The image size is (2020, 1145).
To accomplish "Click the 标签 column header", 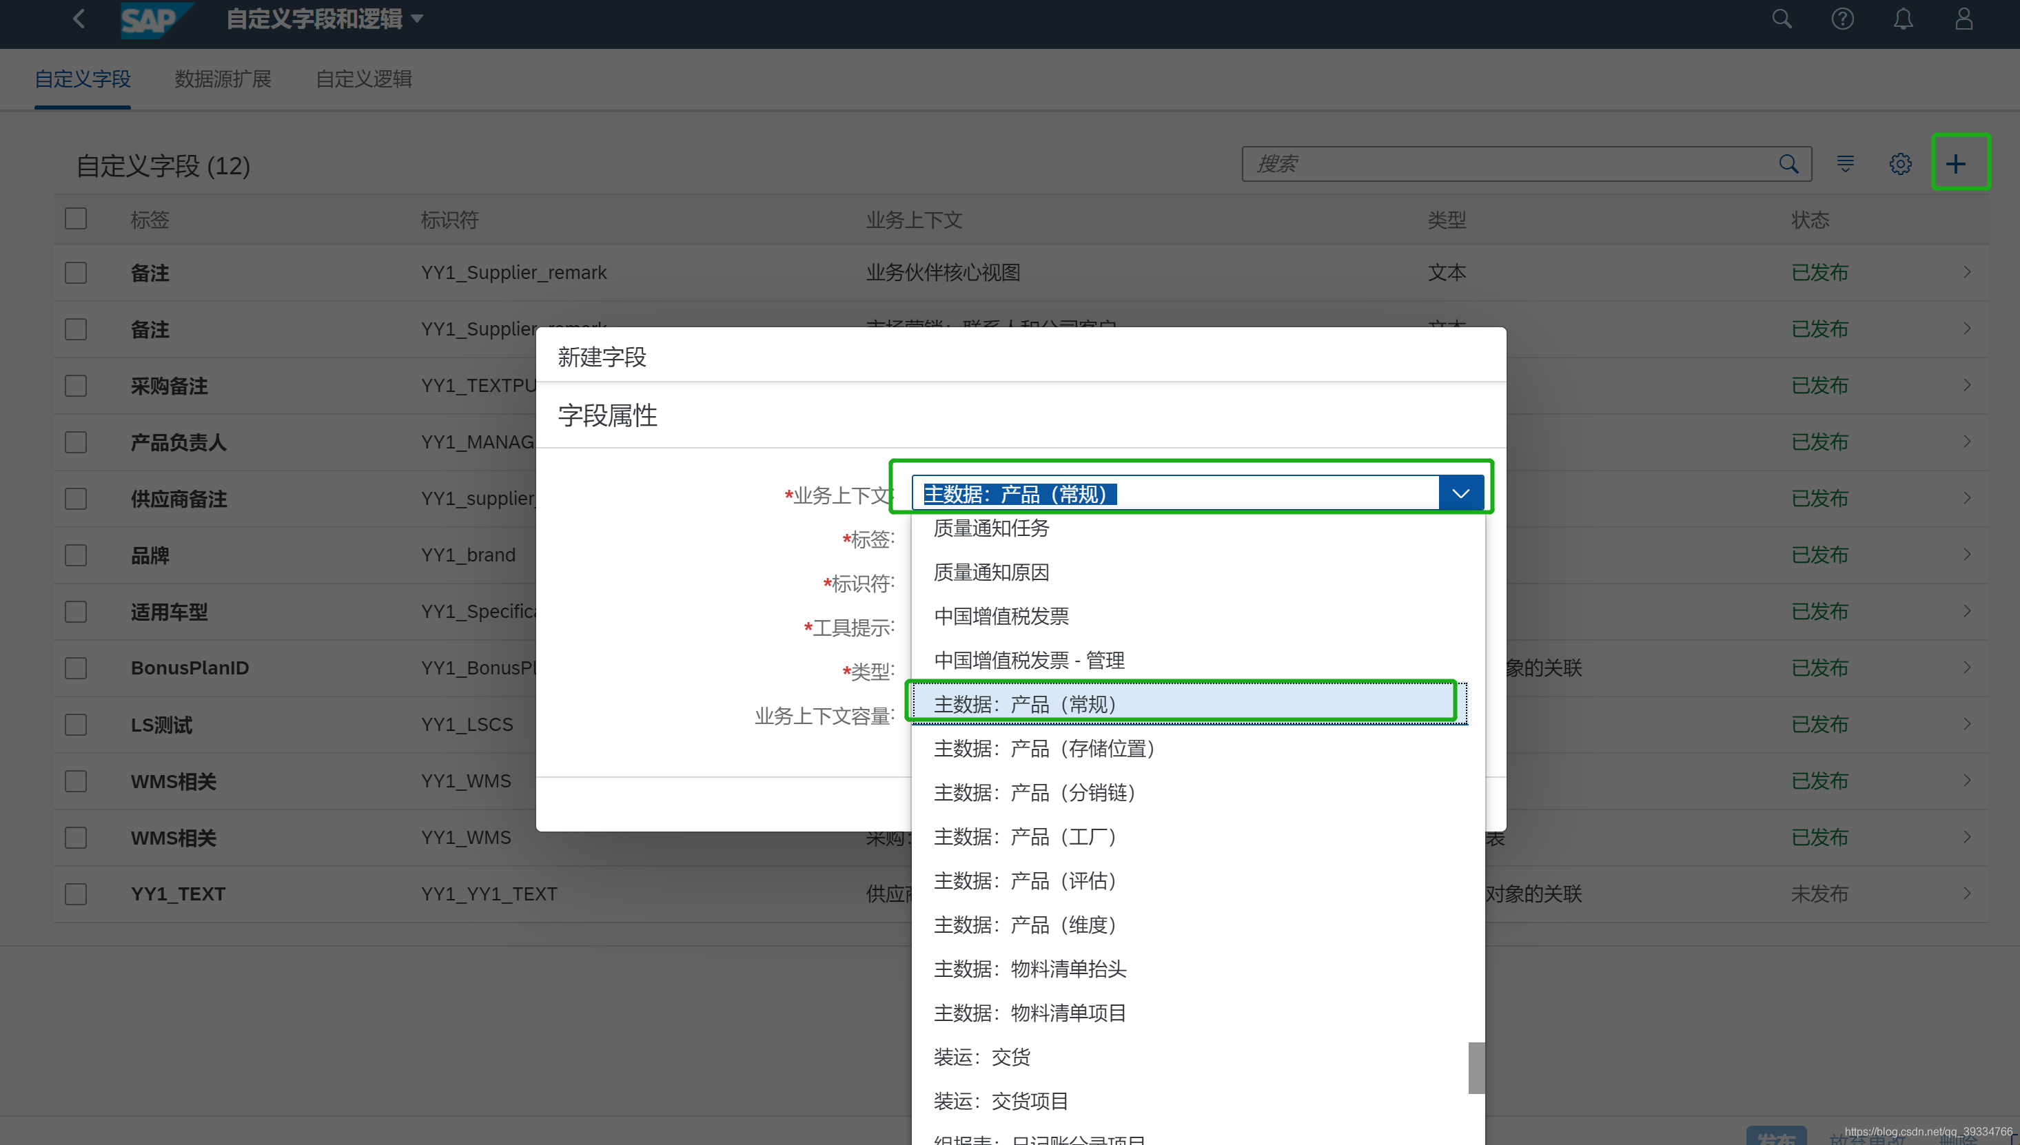I will point(150,220).
